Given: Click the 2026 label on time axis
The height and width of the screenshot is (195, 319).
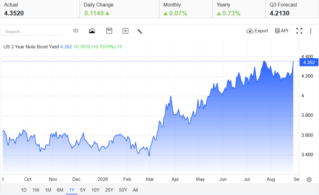Looking at the screenshot, I should [x=102, y=179].
